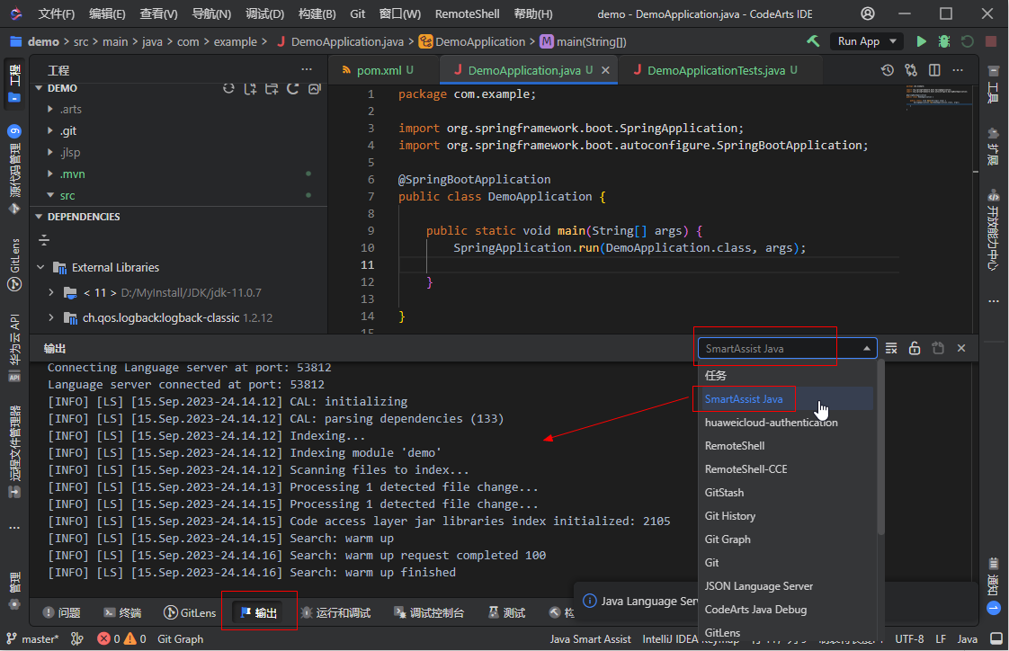Click Git Graph in the status bar
Screen dimensions: 1009x651
tap(179, 638)
